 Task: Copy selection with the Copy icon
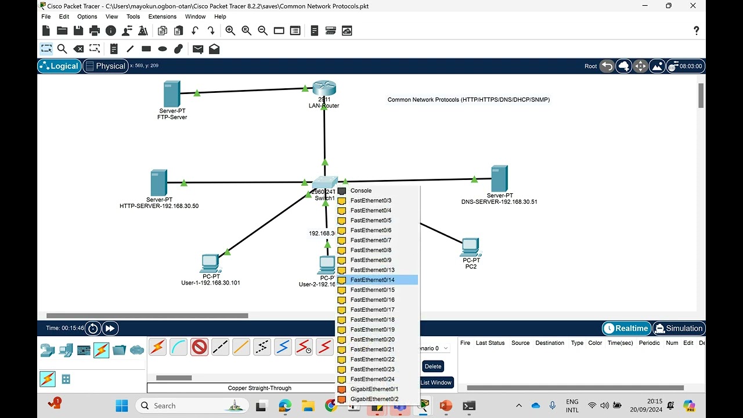(x=163, y=31)
